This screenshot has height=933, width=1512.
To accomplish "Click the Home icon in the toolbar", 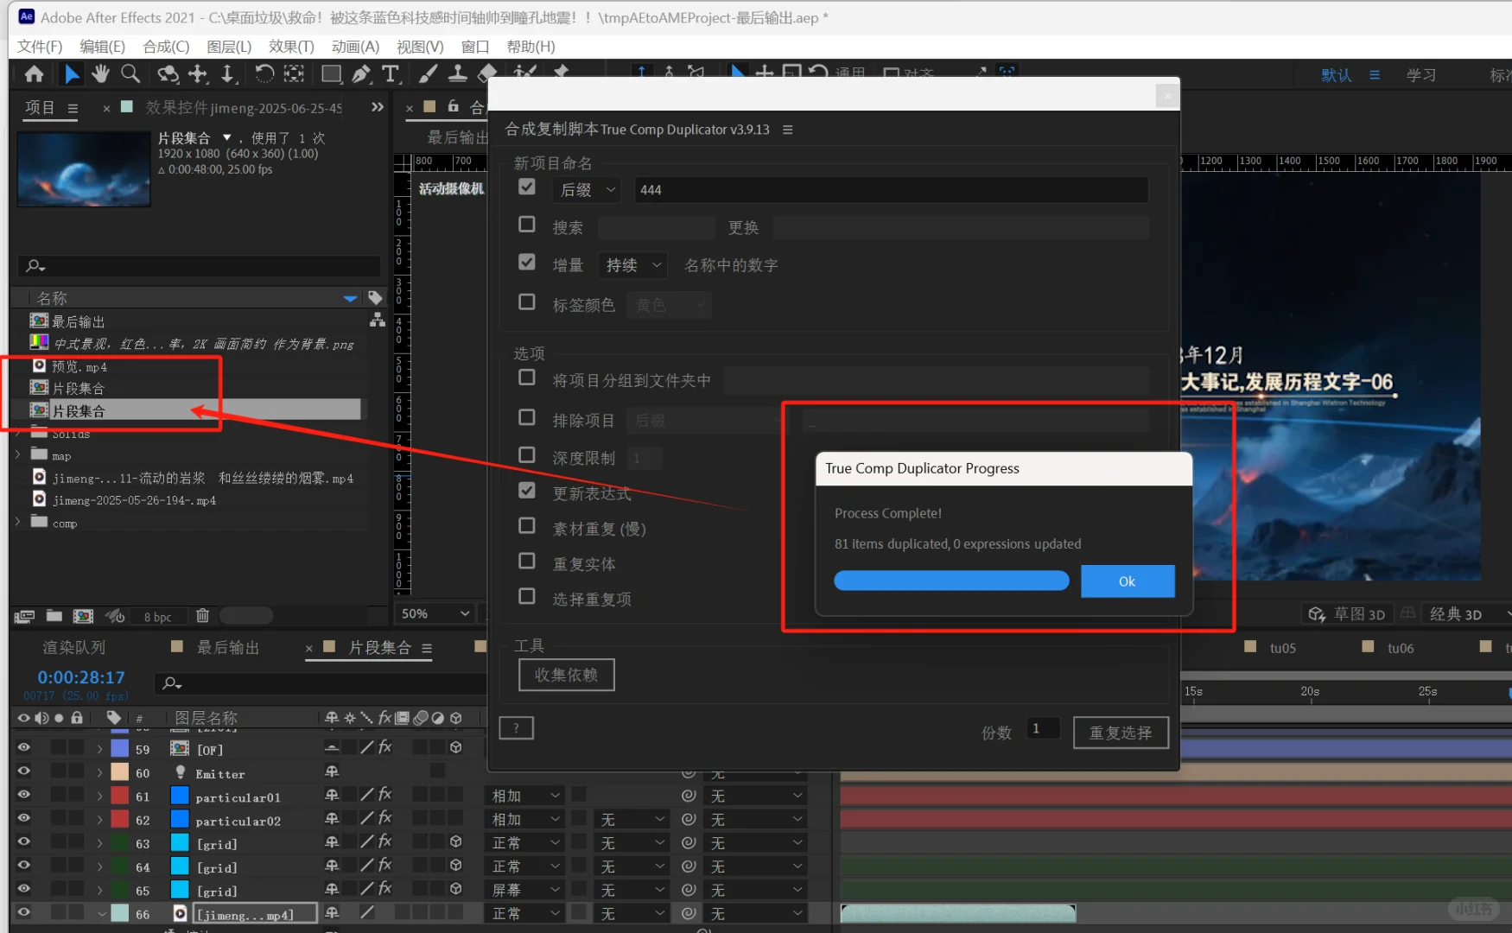I will [35, 74].
